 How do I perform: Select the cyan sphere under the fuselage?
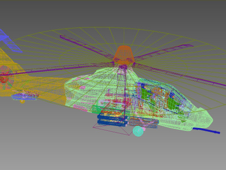[x=138, y=131]
